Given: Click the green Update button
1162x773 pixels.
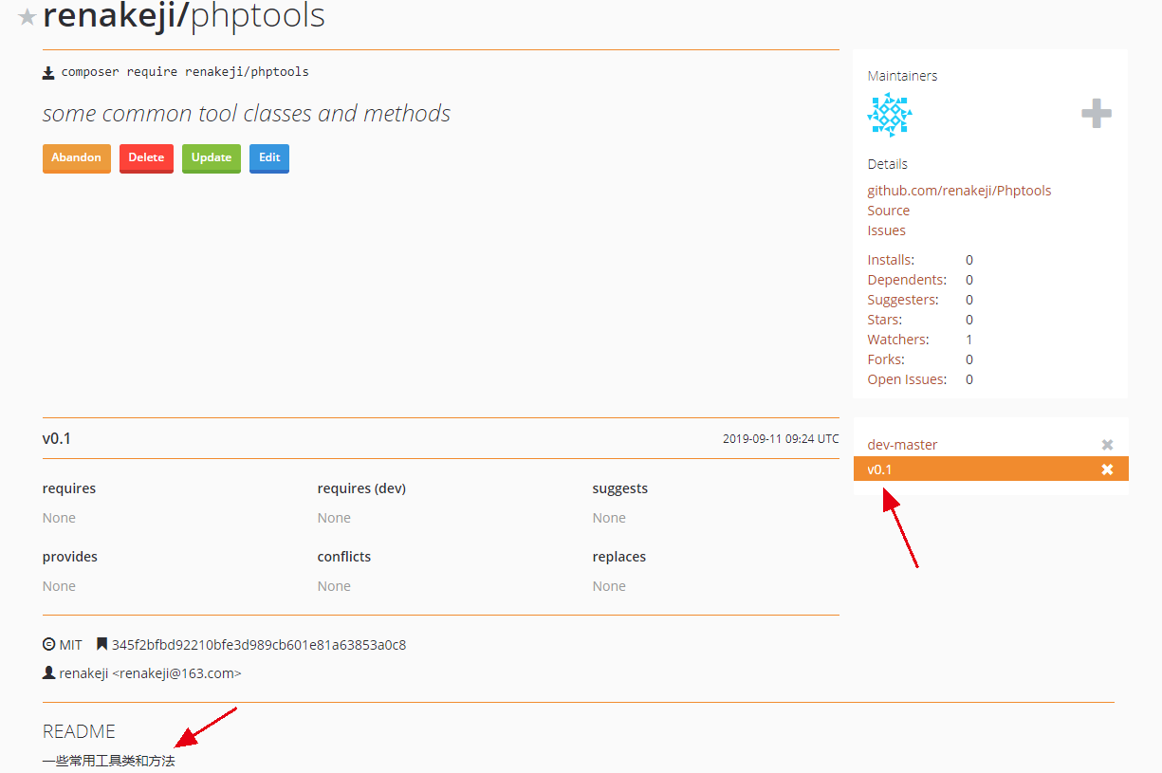Looking at the screenshot, I should coord(212,157).
